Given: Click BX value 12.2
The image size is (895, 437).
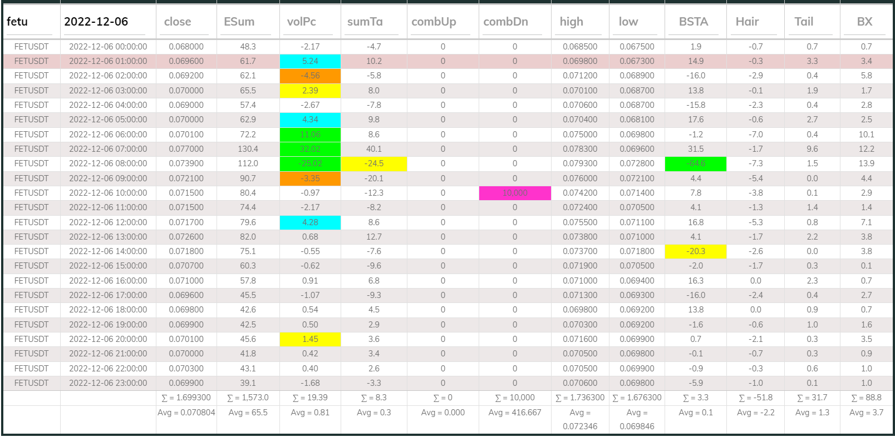Looking at the screenshot, I should pyautogui.click(x=866, y=149).
